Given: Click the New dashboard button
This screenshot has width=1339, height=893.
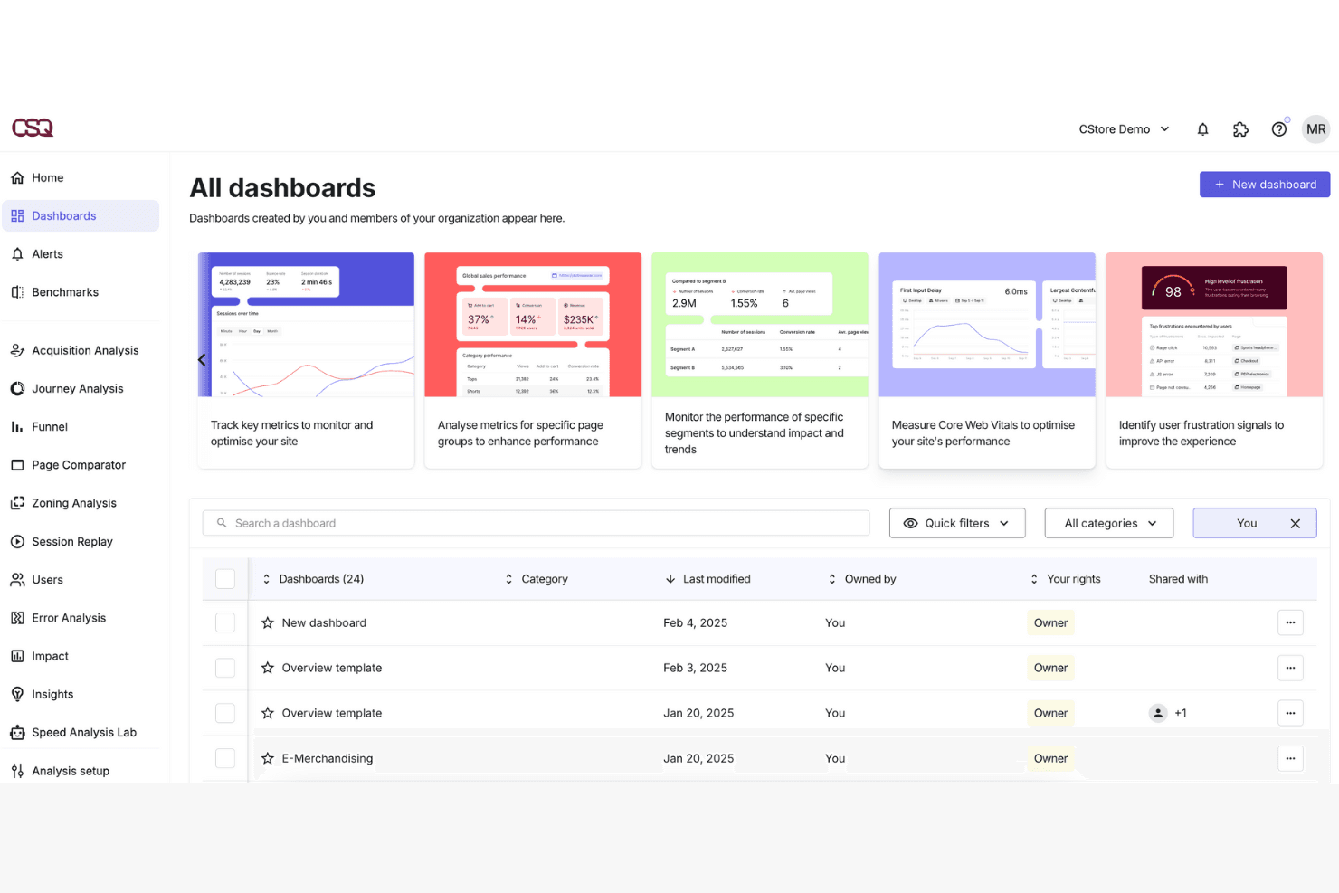Looking at the screenshot, I should 1265,185.
